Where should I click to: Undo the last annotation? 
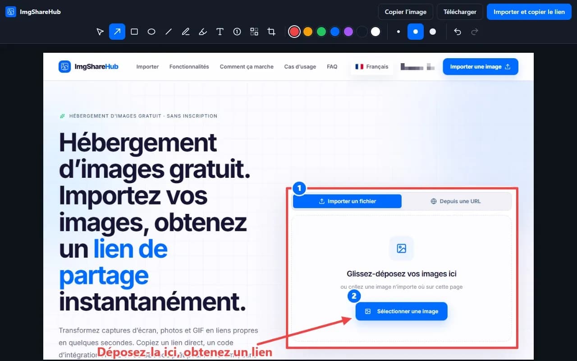coord(457,32)
